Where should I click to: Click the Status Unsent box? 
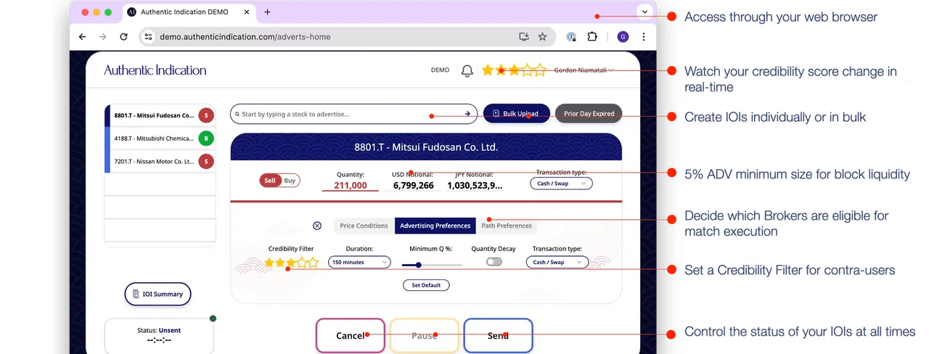(159, 335)
